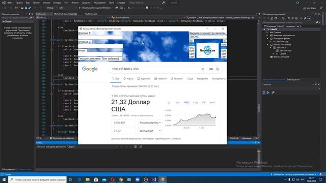This screenshot has width=326, height=183.
Task: Switch to Google Карты tab
Action: tap(128, 79)
